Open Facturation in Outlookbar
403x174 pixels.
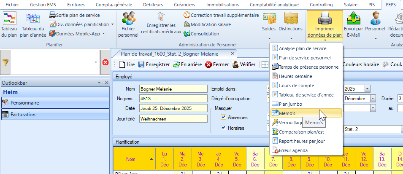pyautogui.click(x=55, y=115)
